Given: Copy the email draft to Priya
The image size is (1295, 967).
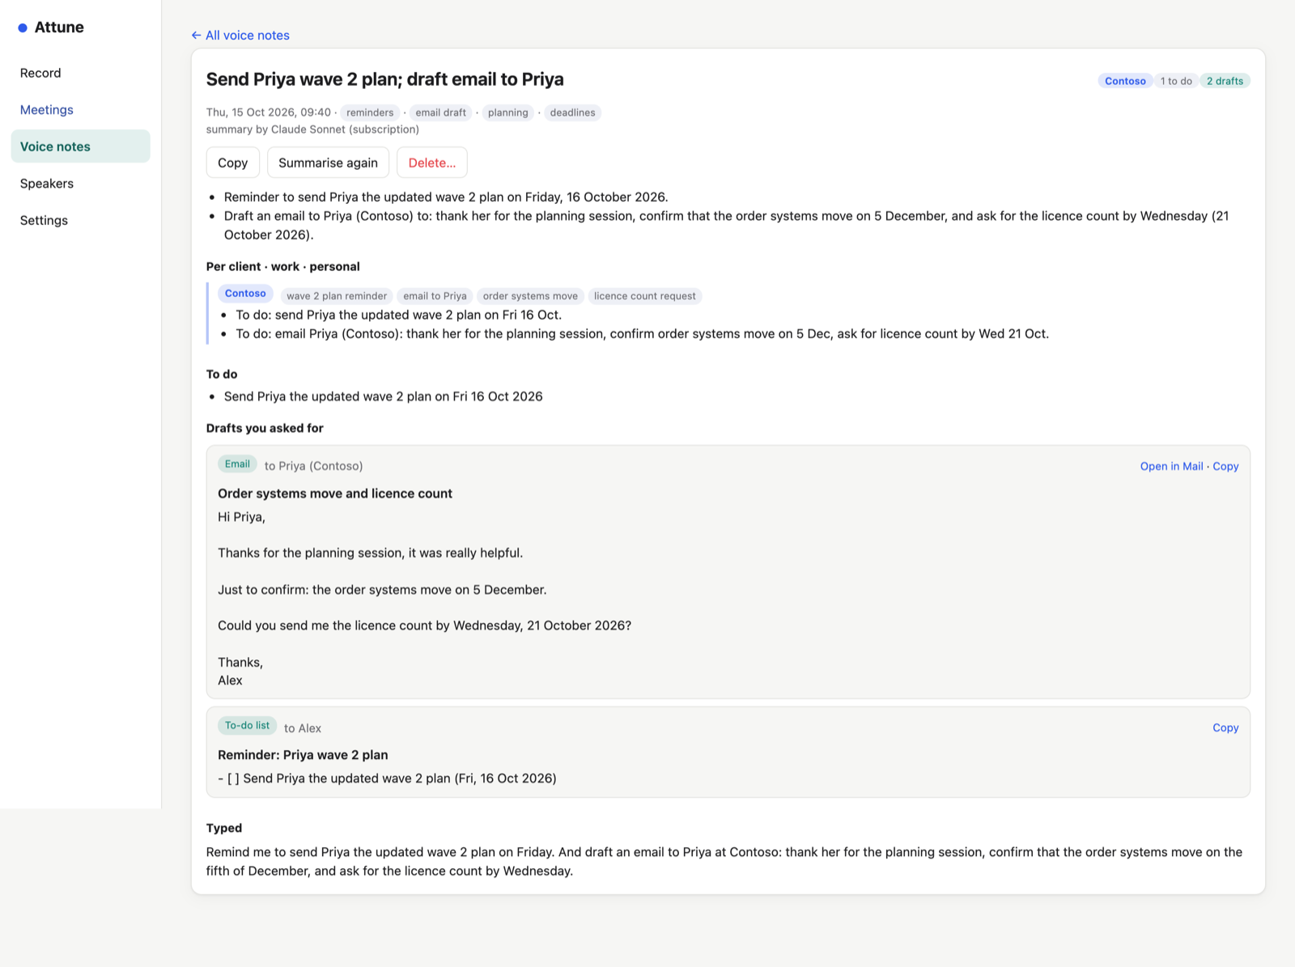Looking at the screenshot, I should (1225, 466).
